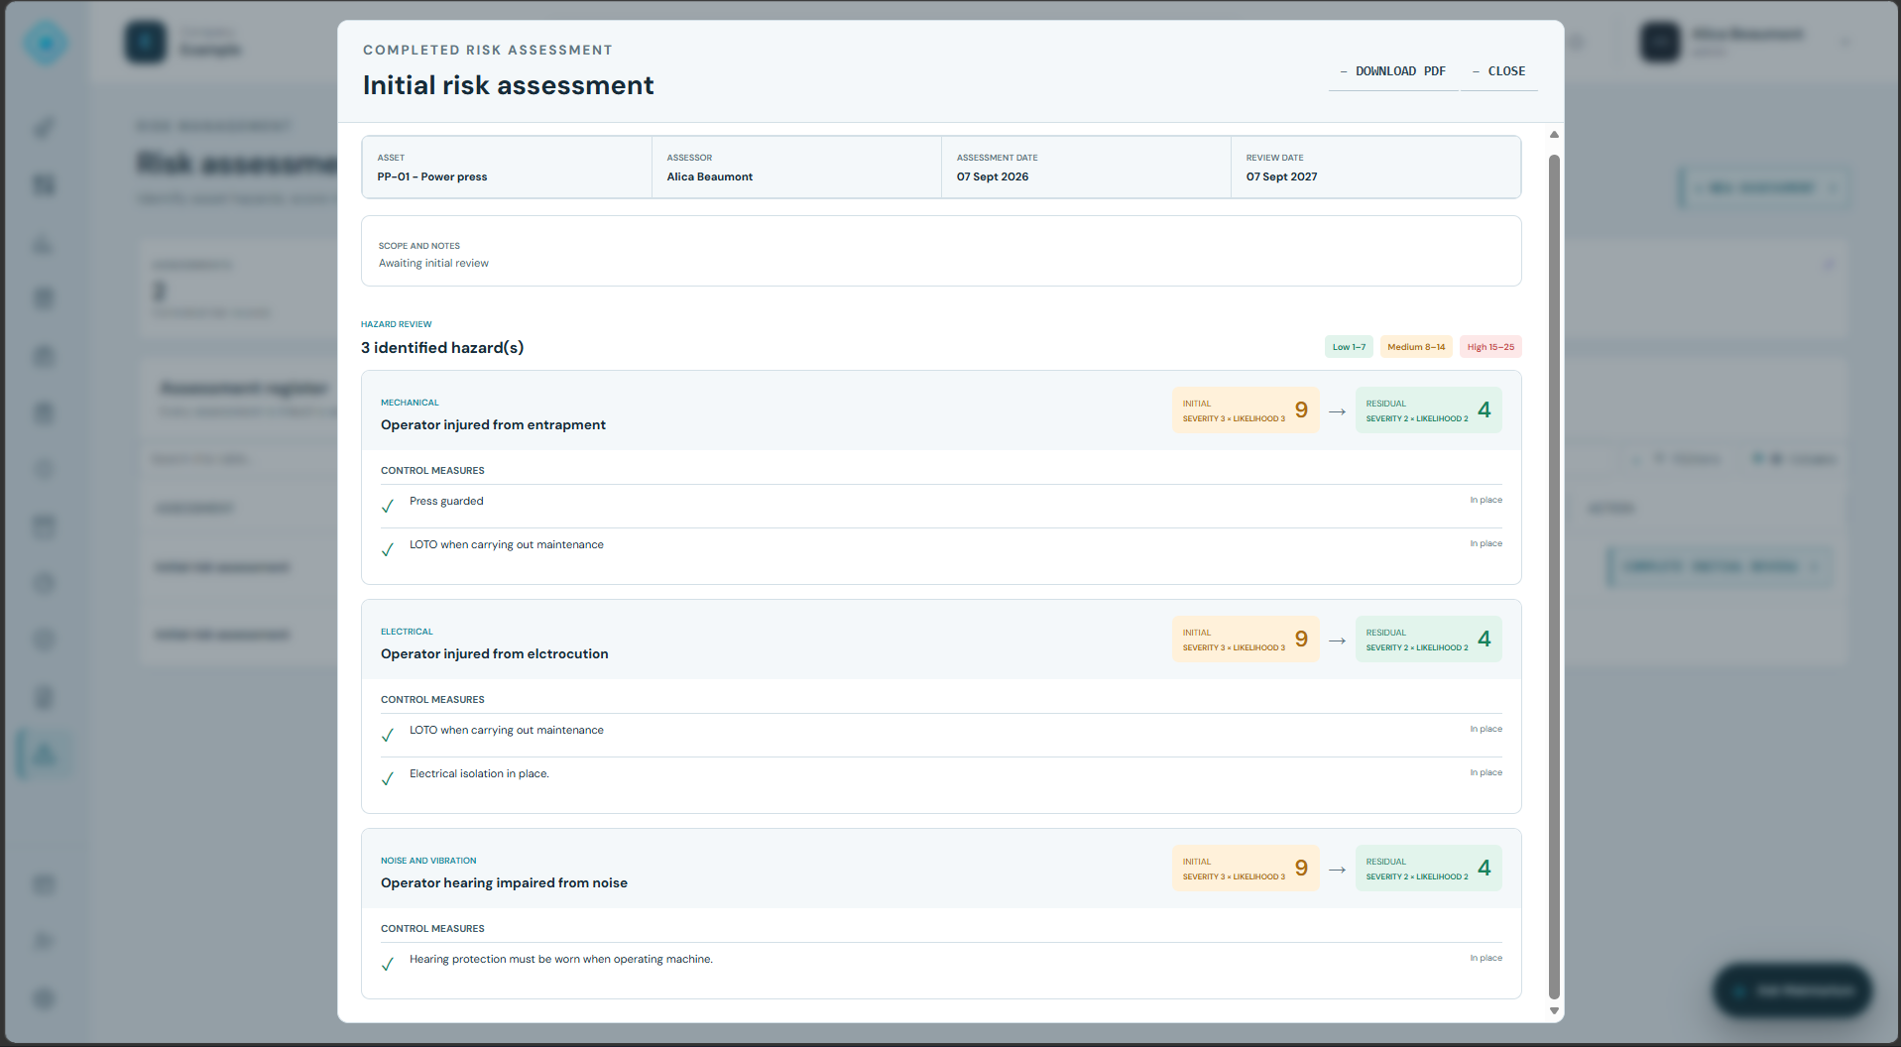This screenshot has height=1047, width=1901.
Task: Click the residual score box for electrocution hazard
Action: 1429,640
